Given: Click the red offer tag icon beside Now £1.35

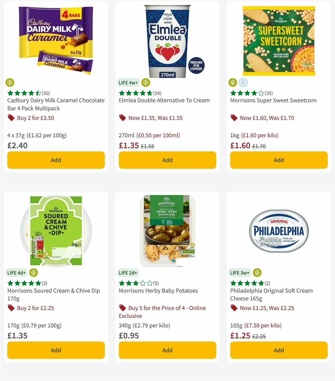Looking at the screenshot, I should point(122,118).
